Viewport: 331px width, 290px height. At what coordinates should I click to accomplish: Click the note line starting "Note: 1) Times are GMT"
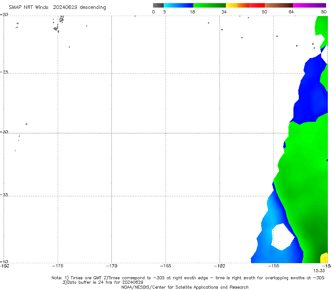click(188, 278)
